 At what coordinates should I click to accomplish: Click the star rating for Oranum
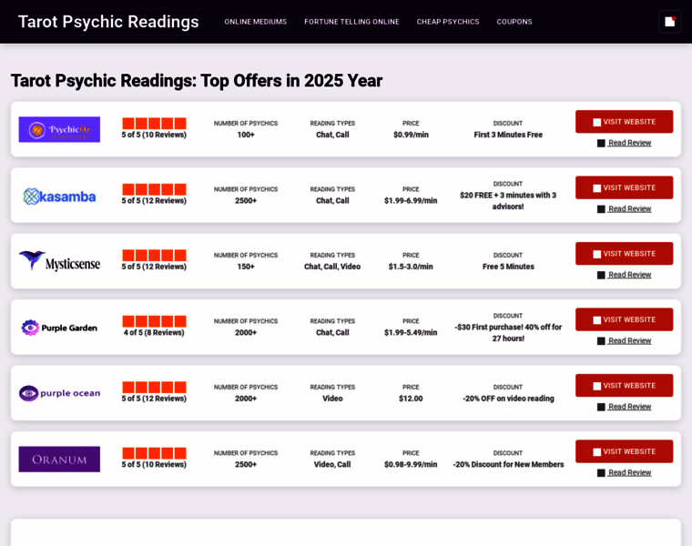[154, 453]
